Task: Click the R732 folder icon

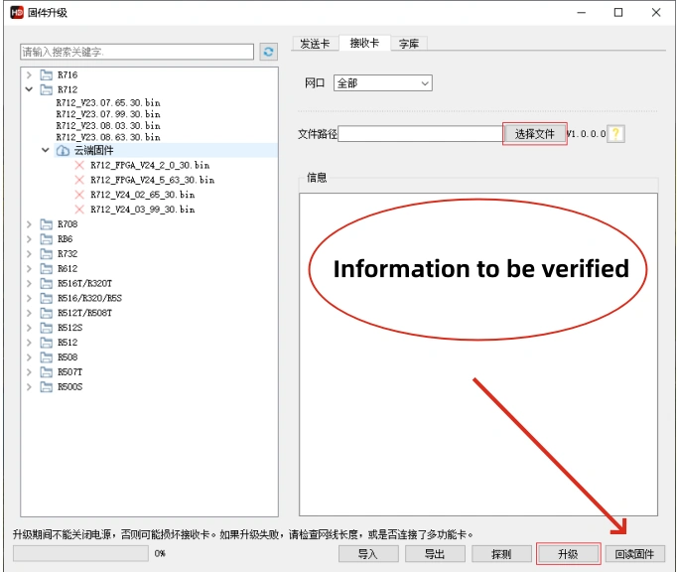Action: pos(47,253)
